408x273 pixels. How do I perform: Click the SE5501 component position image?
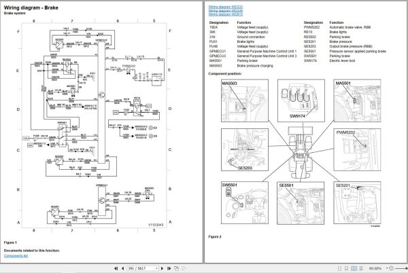pyautogui.click(x=301, y=203)
